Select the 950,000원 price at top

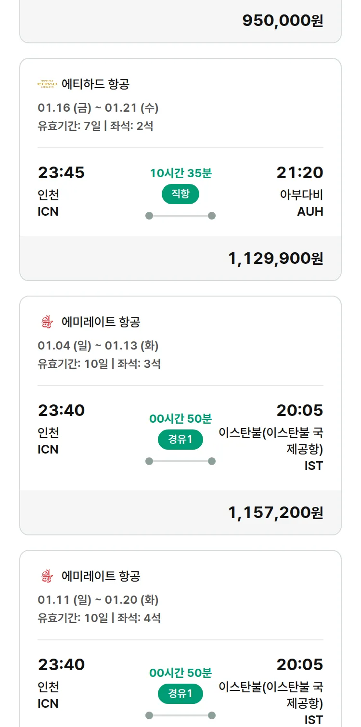click(283, 21)
